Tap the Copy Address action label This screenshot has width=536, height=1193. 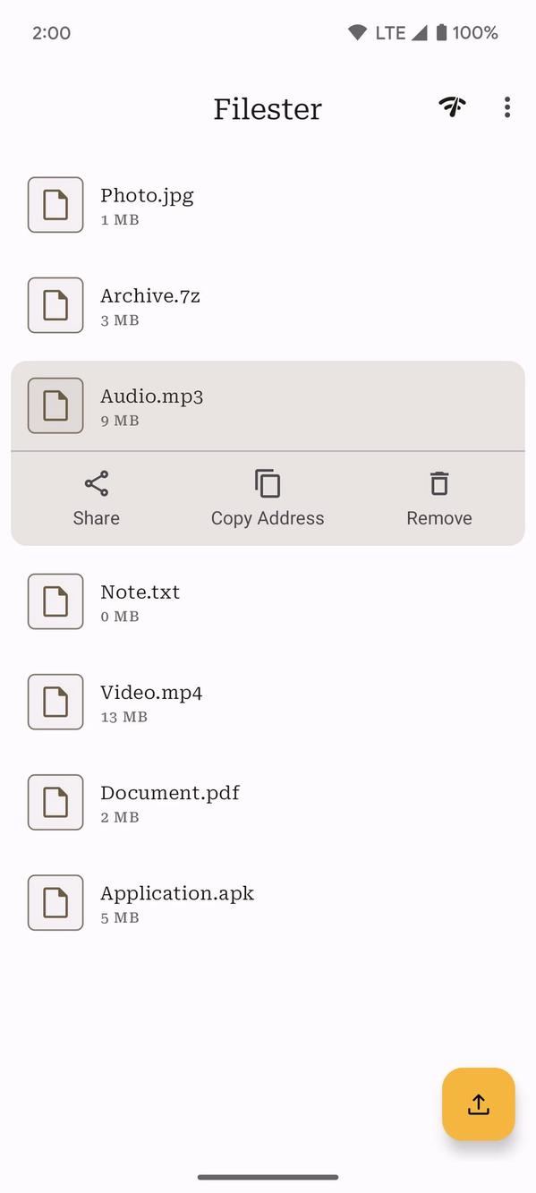[x=268, y=517]
